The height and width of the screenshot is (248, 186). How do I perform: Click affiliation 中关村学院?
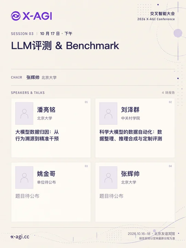click(x=131, y=118)
